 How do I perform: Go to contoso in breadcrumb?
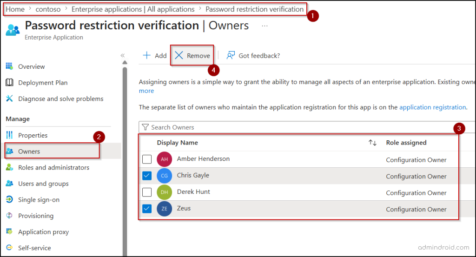(48, 9)
